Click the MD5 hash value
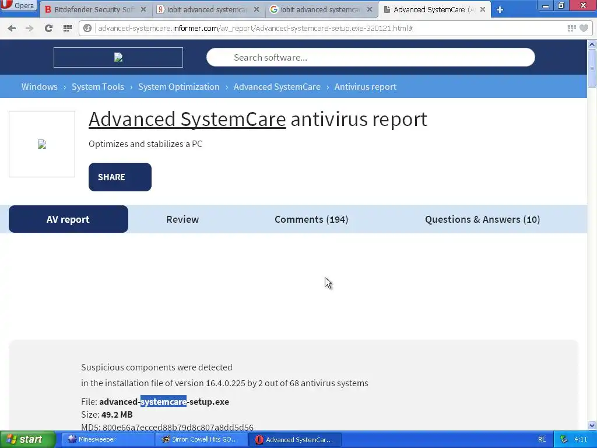Screen dimensions: 597x448 pyautogui.click(x=178, y=427)
